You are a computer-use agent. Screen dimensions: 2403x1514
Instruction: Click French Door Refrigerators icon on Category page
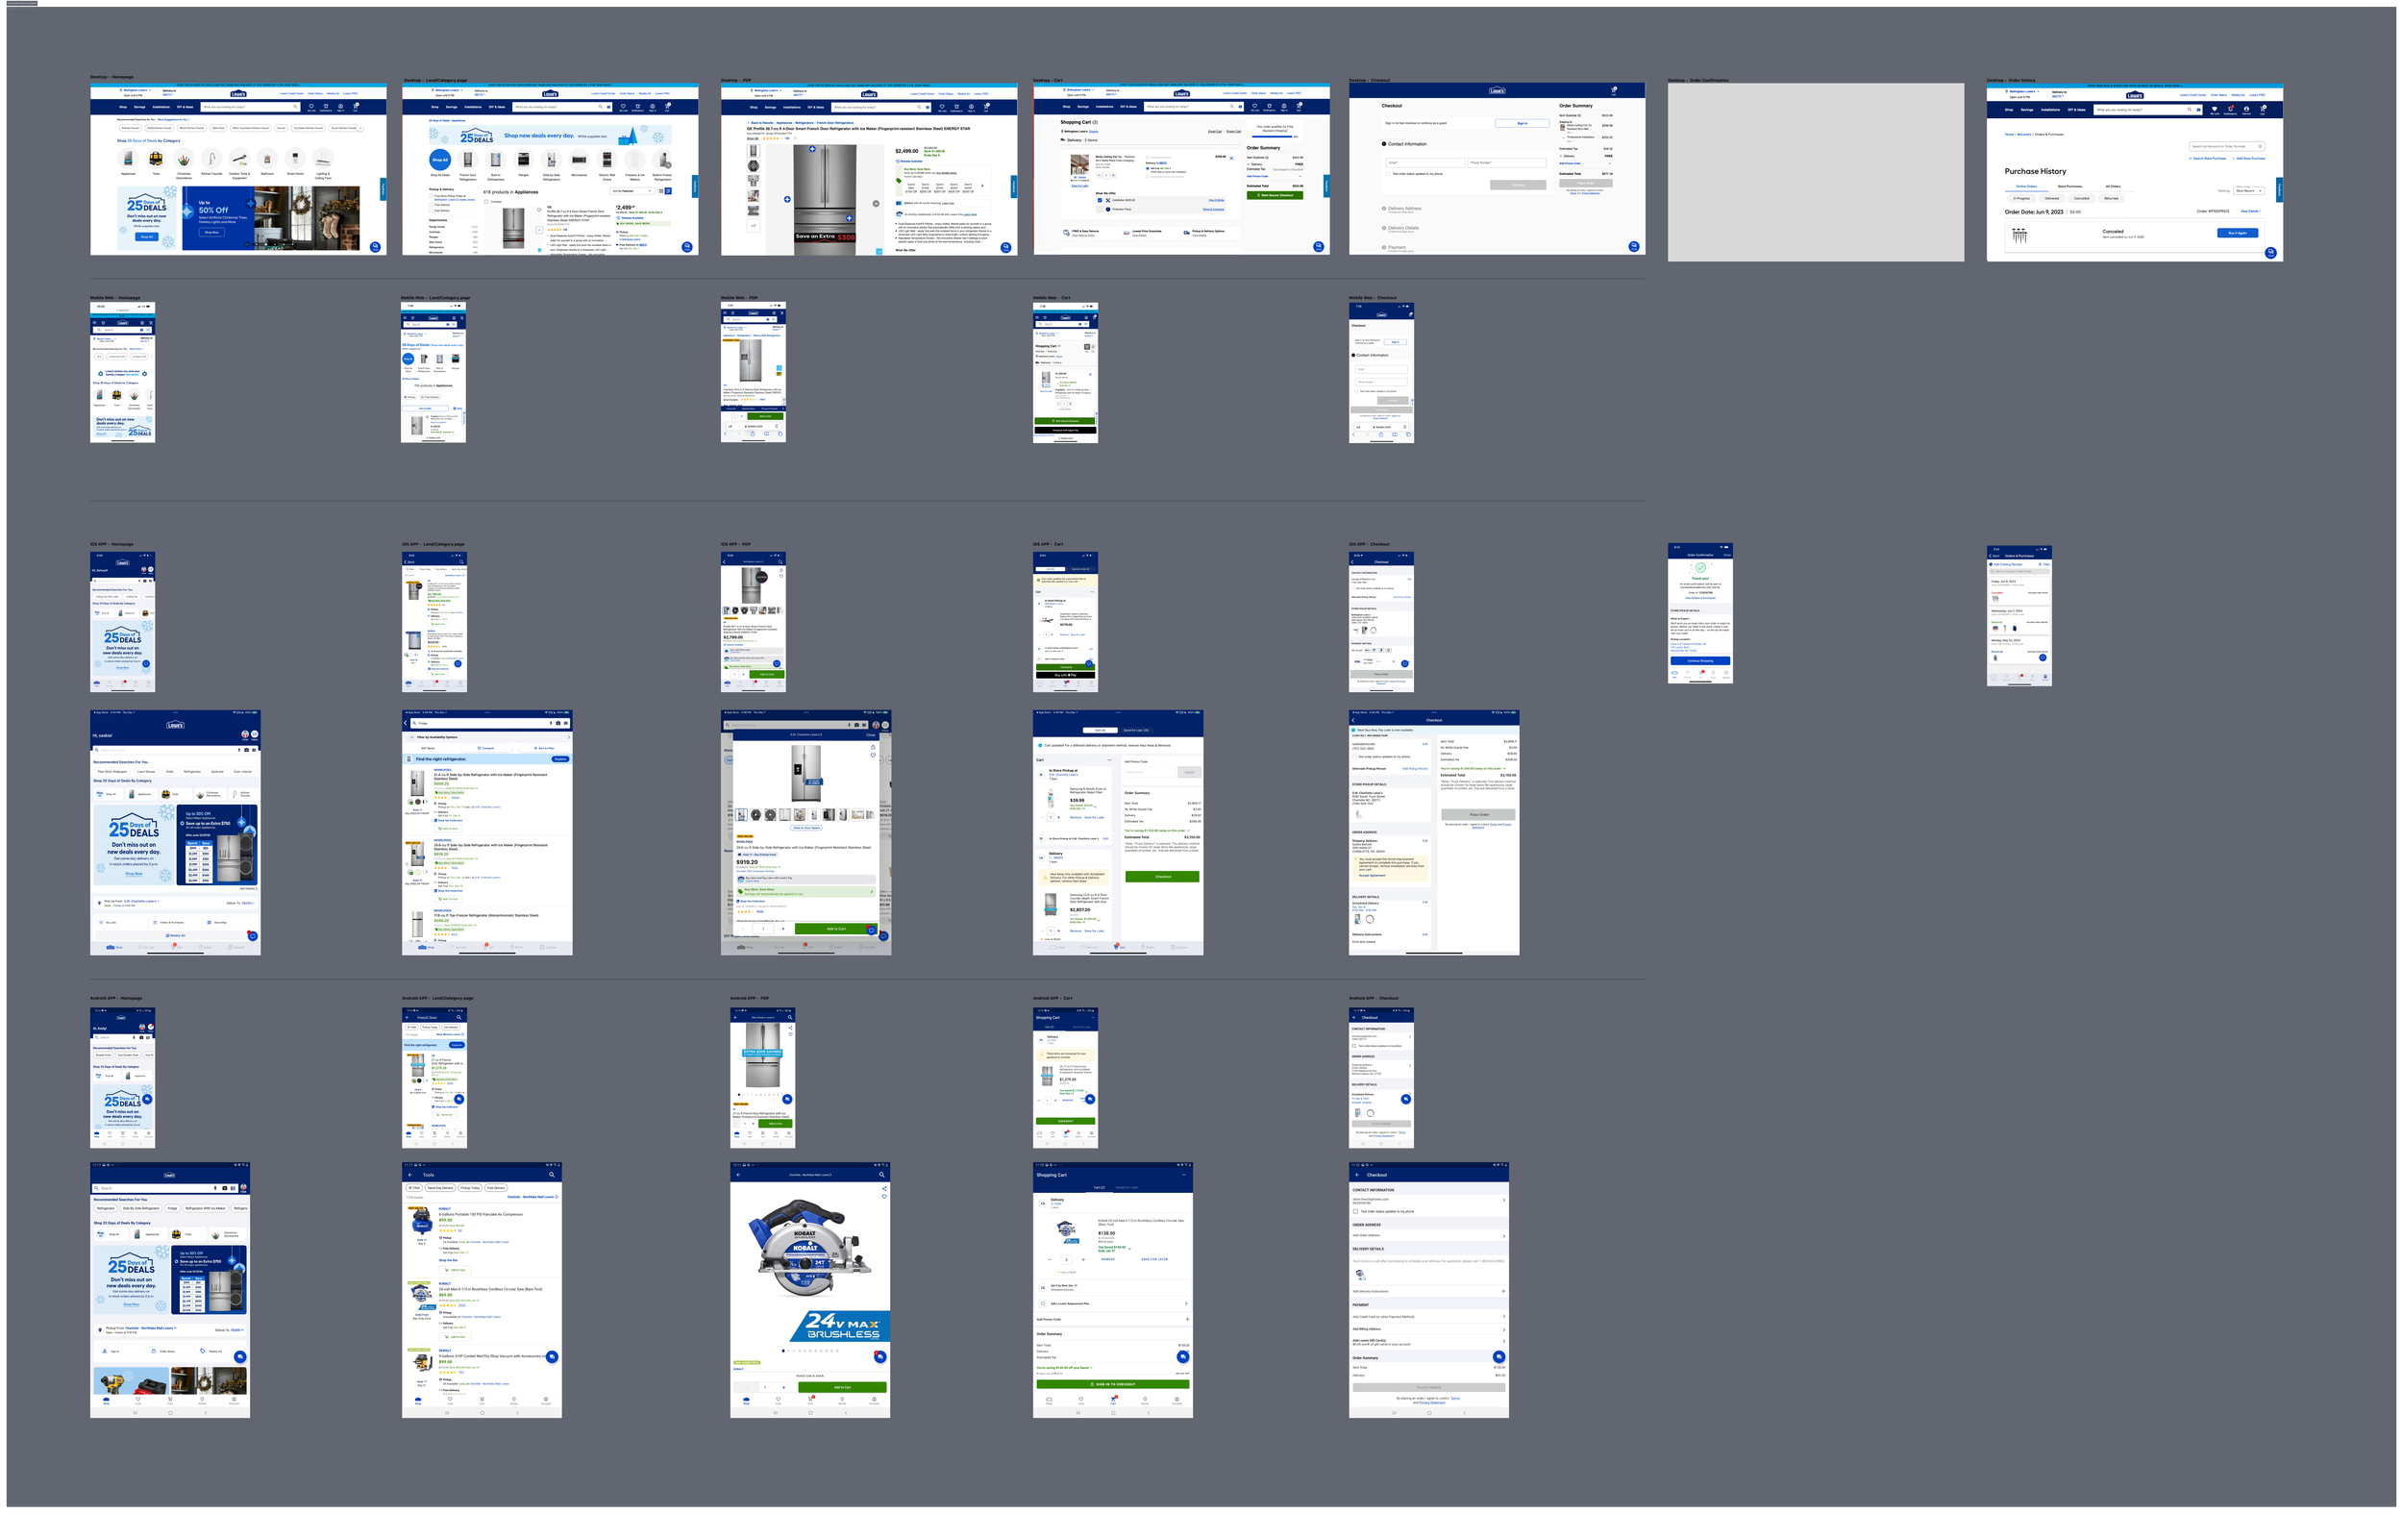[x=468, y=160]
